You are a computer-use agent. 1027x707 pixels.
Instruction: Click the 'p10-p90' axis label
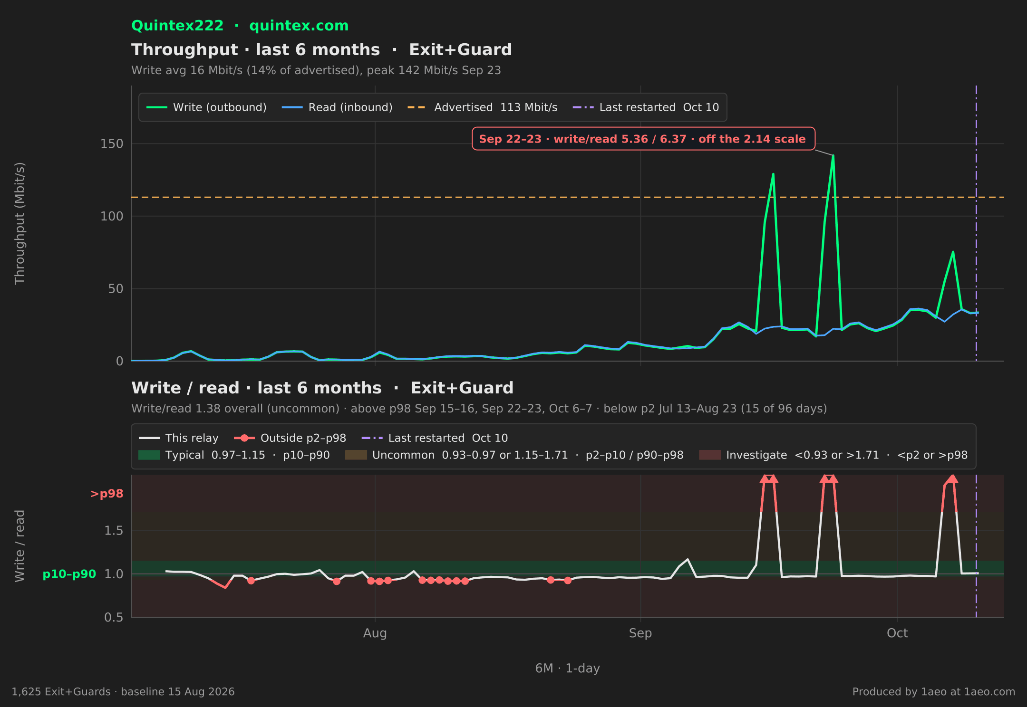click(69, 574)
